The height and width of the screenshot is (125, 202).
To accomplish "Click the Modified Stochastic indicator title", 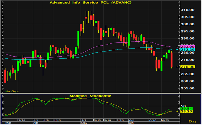I will (90, 96).
